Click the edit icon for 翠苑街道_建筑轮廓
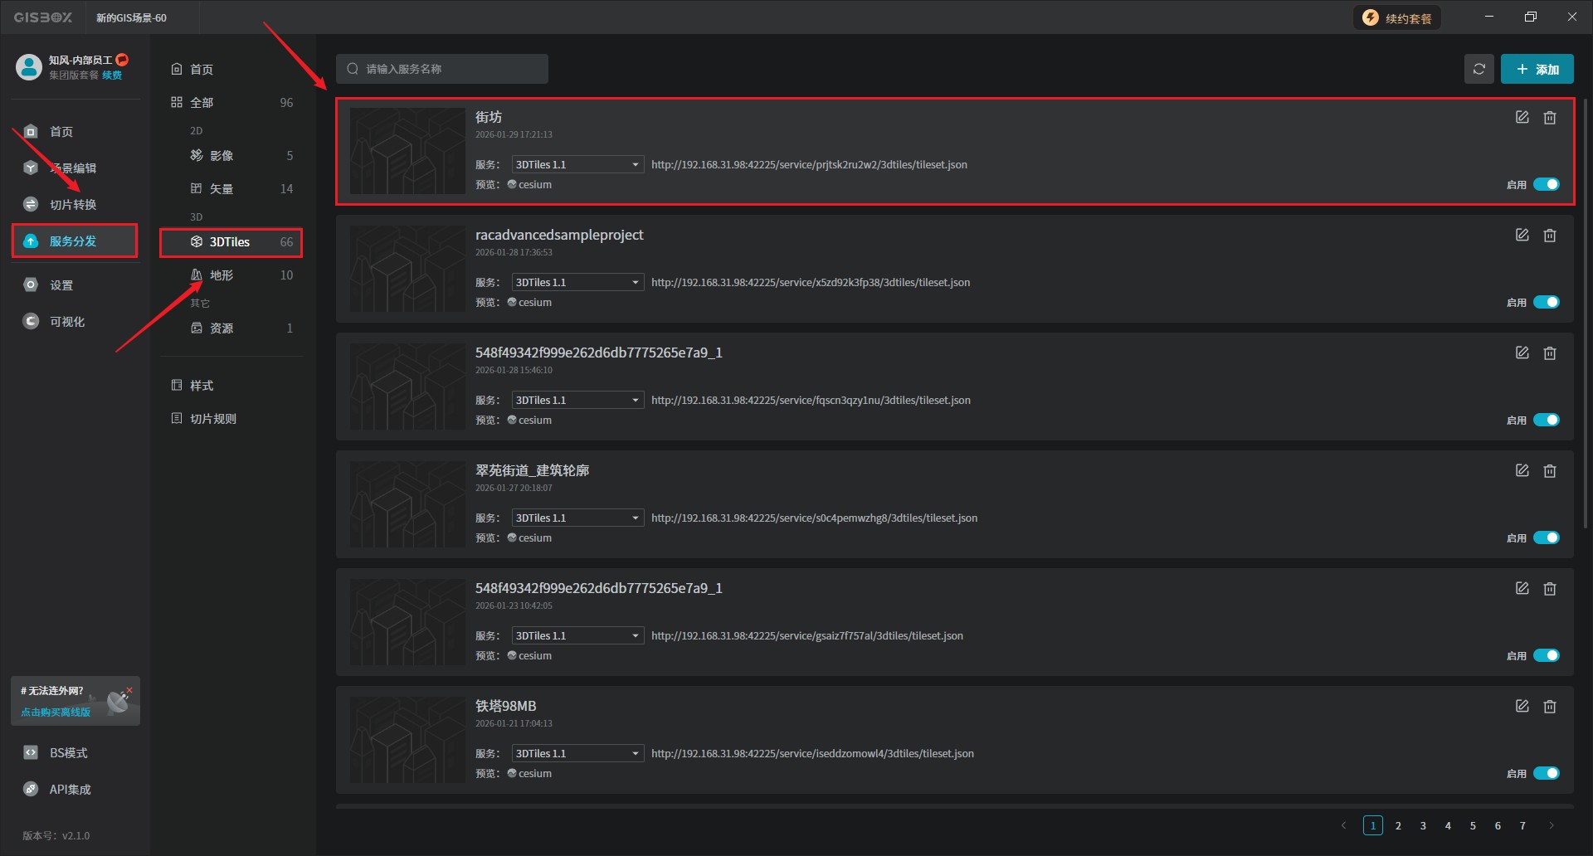The image size is (1593, 856). (1522, 471)
